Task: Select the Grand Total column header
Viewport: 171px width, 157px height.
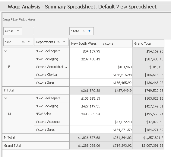Action: [148, 43]
